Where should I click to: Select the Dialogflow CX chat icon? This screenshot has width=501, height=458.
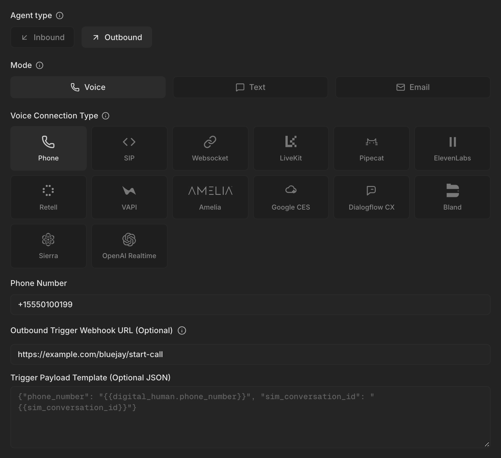(x=371, y=191)
